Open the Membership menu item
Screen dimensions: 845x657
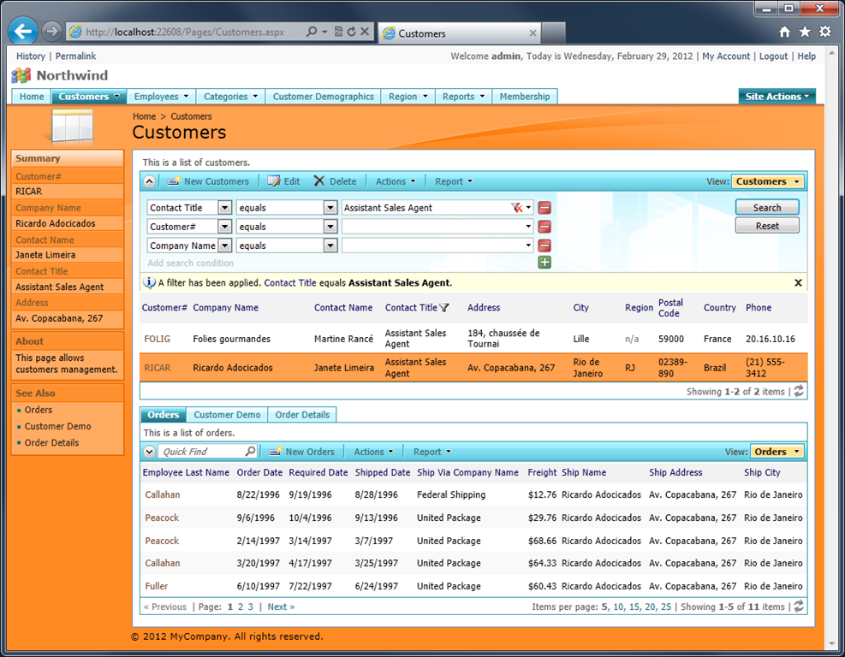click(524, 97)
